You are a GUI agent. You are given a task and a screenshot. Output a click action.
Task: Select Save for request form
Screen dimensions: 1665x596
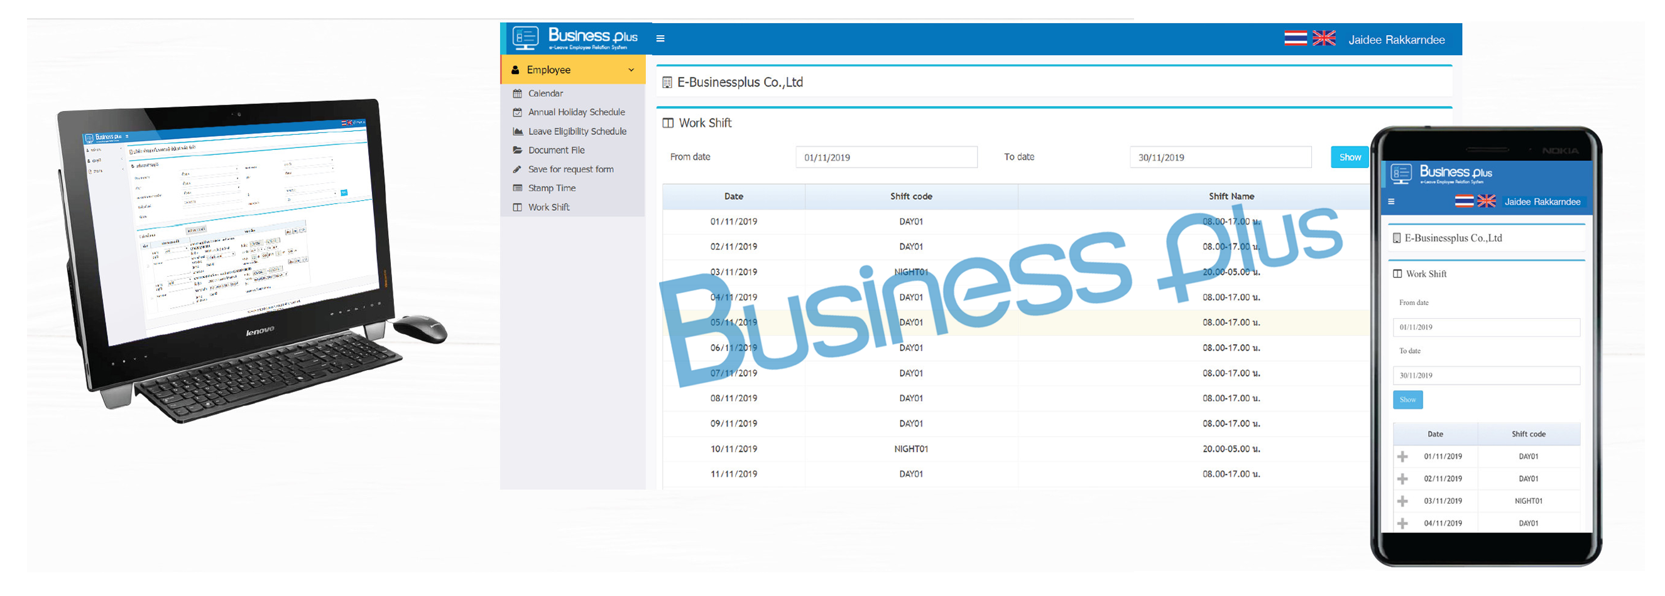coord(570,170)
